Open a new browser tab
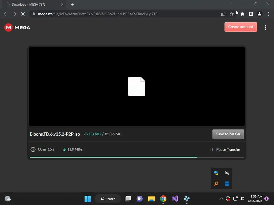The height and width of the screenshot is (205, 274). click(72, 5)
